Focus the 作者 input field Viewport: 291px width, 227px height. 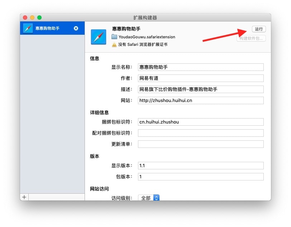[x=201, y=78]
